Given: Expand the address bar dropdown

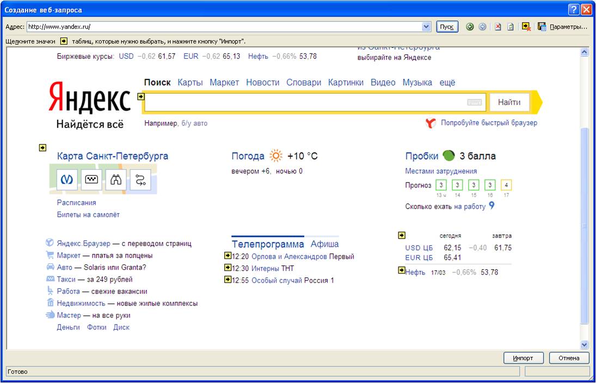Looking at the screenshot, I should click(426, 27).
